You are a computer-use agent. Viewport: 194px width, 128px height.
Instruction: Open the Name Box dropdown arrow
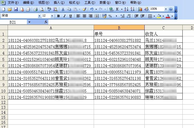pos(29,22)
